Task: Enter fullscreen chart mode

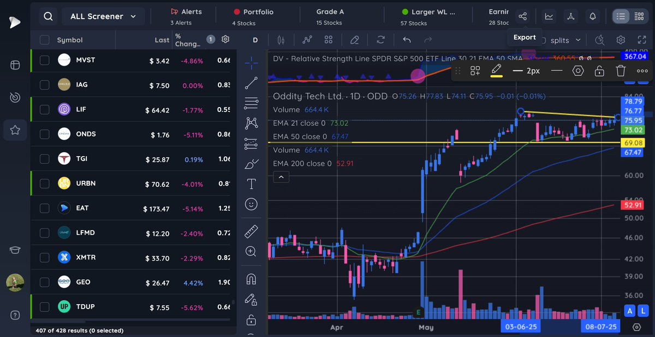Action: (x=642, y=40)
